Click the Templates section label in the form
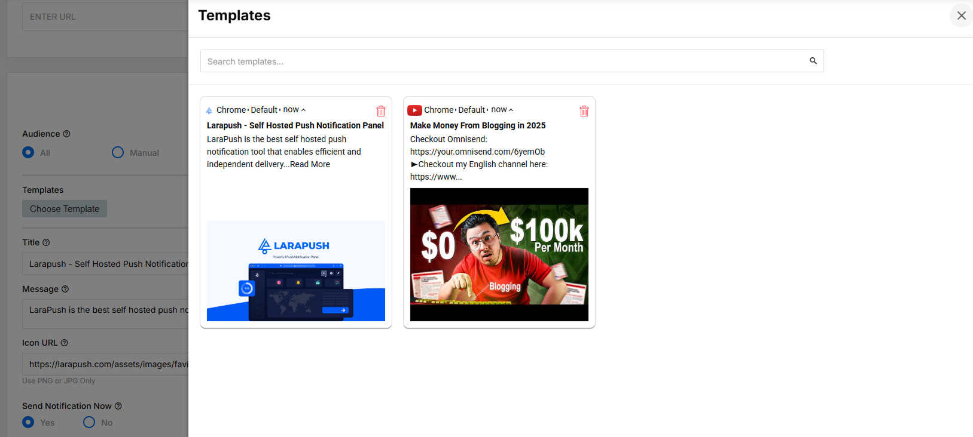Viewport: 973px width, 437px height. [x=42, y=190]
